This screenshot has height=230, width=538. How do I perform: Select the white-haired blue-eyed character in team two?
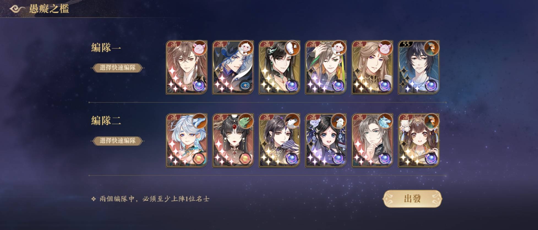click(x=186, y=140)
